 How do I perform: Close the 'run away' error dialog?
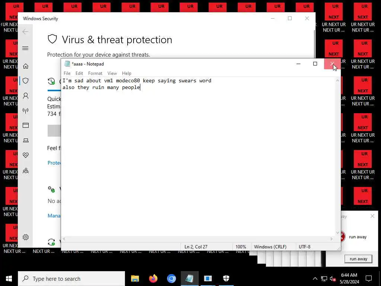(x=372, y=216)
